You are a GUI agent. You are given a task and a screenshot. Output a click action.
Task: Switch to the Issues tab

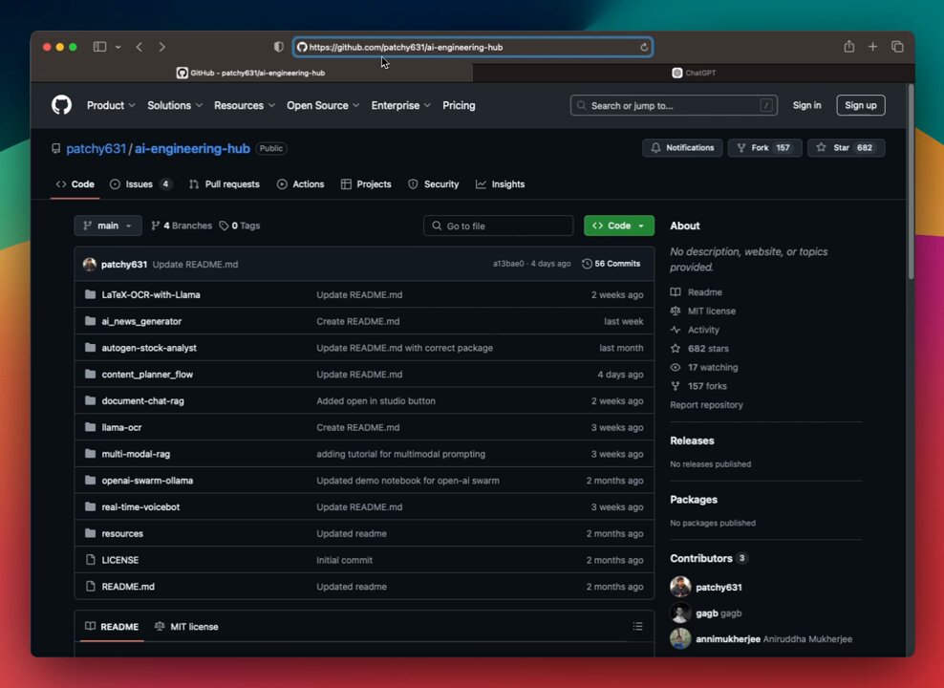coord(140,184)
